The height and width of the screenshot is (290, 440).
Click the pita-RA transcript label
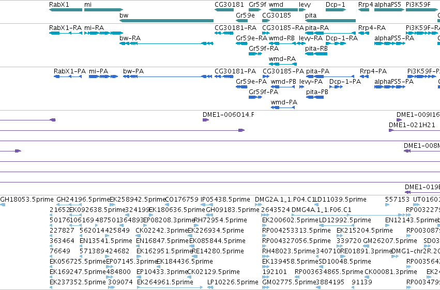coord(317,28)
